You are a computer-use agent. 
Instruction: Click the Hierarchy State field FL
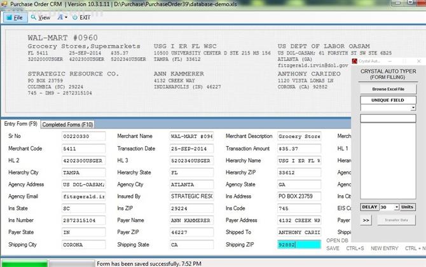pyautogui.click(x=191, y=172)
